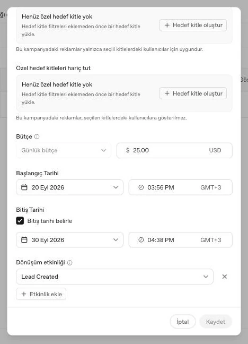
Task: Expand the 20 Eyl 2026 start date picker
Action: (69, 187)
